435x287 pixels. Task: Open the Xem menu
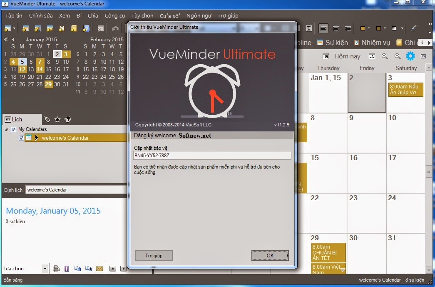(x=65, y=15)
